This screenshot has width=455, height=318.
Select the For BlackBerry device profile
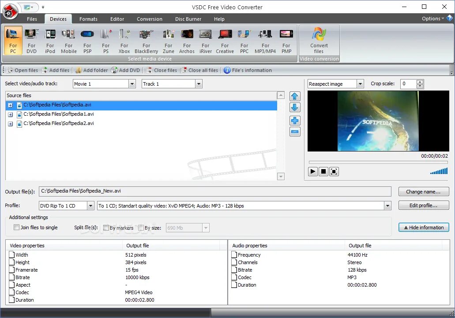point(146,40)
